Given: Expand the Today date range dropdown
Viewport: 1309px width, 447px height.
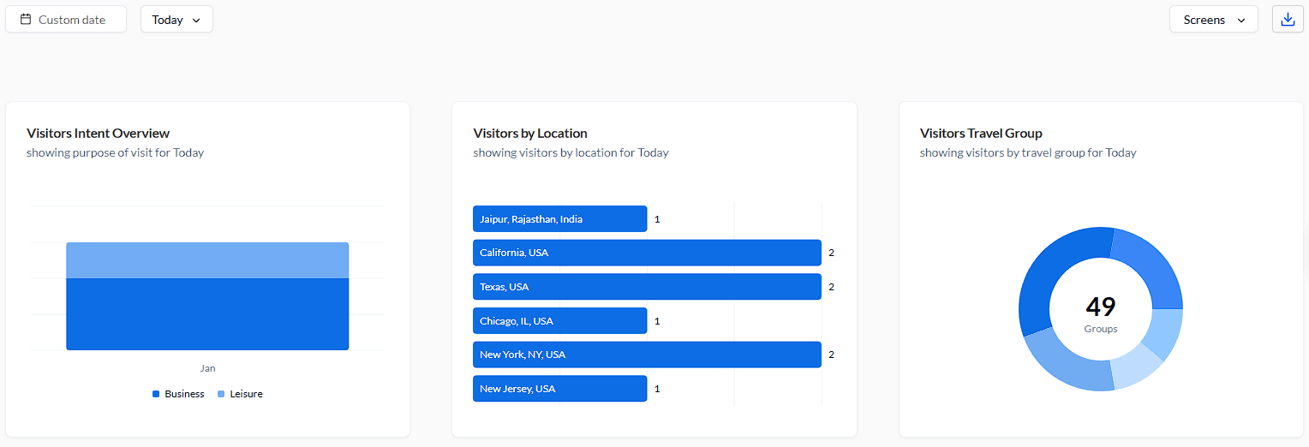Looking at the screenshot, I should pyautogui.click(x=176, y=19).
